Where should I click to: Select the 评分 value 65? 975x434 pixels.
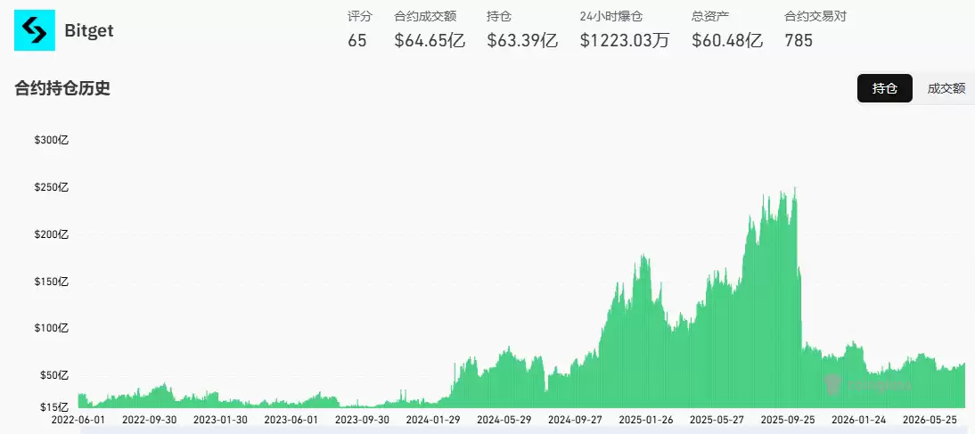(356, 41)
